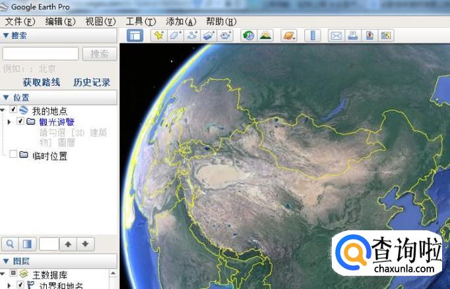The image size is (450, 289).
Task: Select 我的地点 in the Places tree
Action: tap(49, 111)
